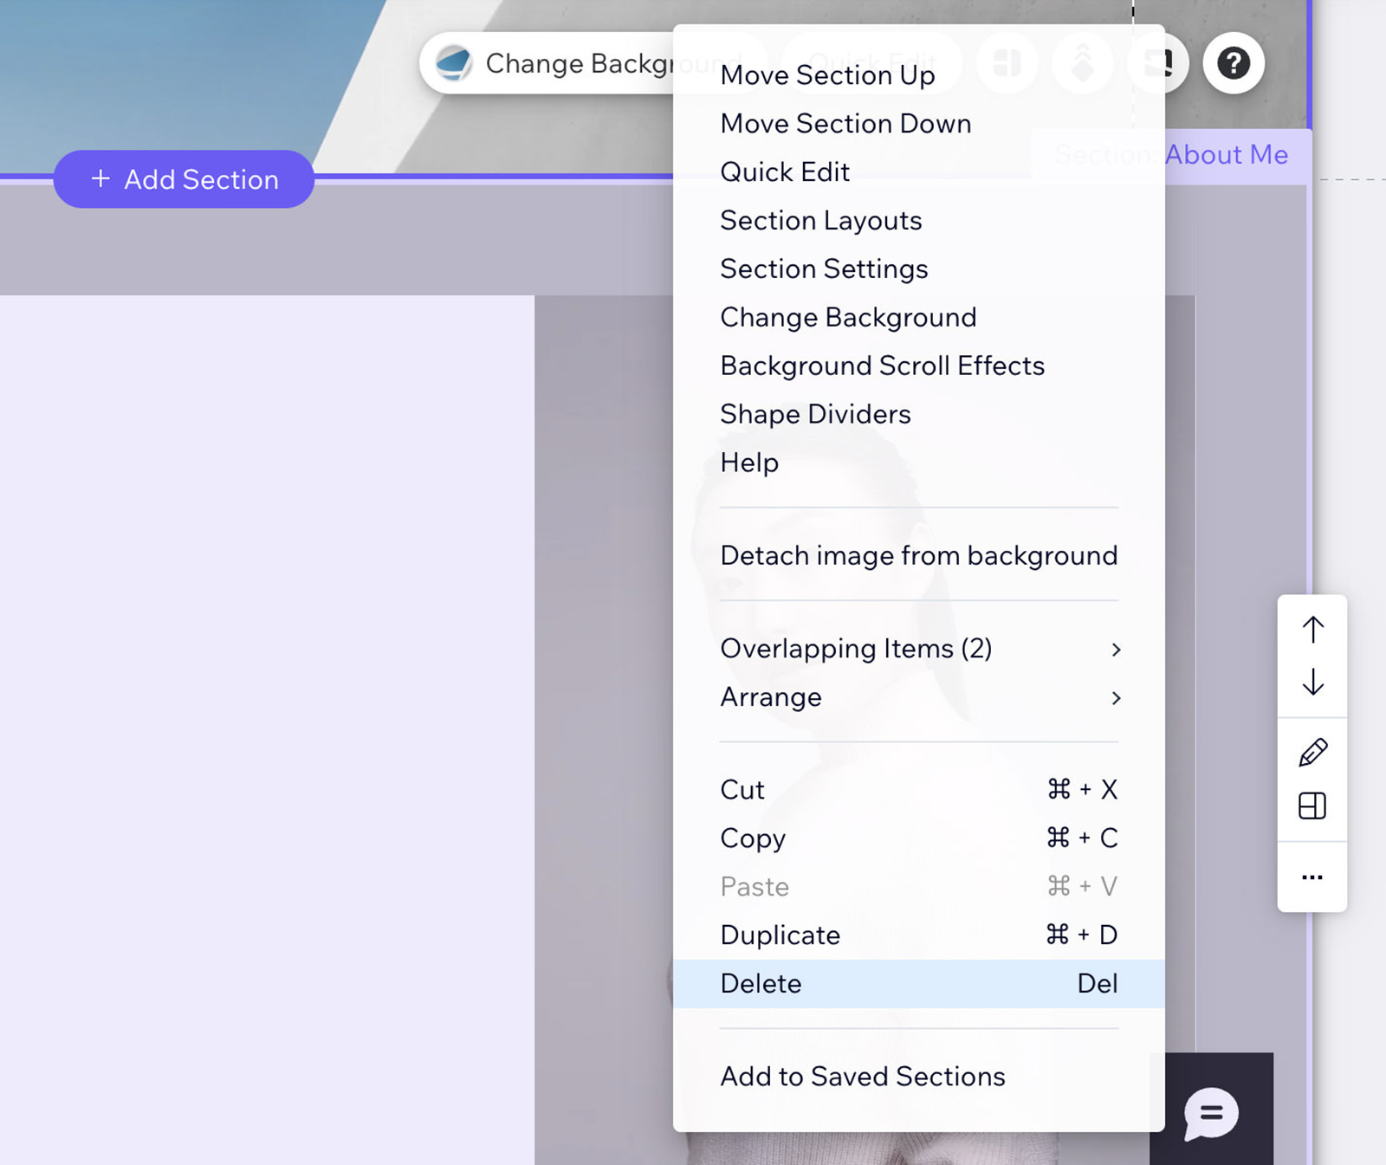The width and height of the screenshot is (1386, 1165).
Task: Choose Duplicate from the context menu
Action: tap(919, 935)
